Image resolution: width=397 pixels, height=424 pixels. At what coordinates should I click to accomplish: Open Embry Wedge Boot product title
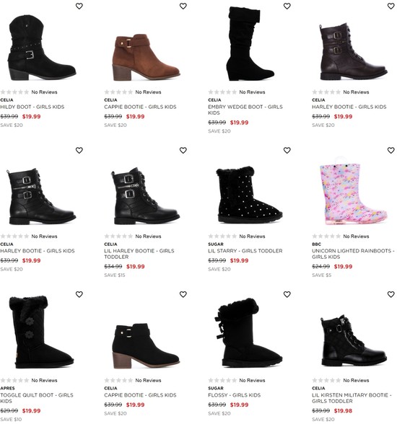[245, 110]
